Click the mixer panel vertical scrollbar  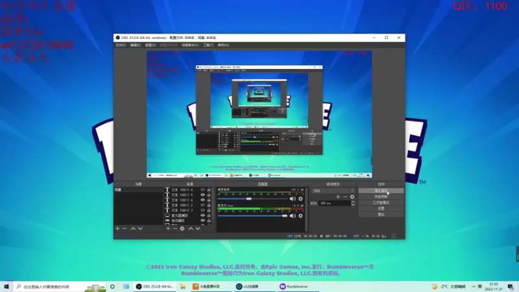306,210
